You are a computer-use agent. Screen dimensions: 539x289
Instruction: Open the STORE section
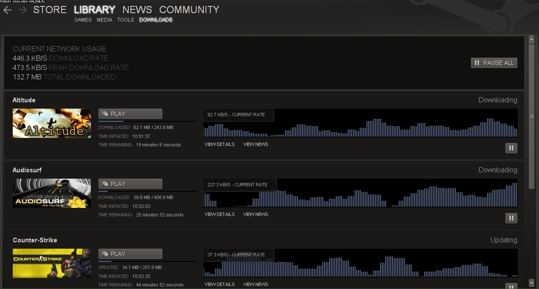point(50,9)
